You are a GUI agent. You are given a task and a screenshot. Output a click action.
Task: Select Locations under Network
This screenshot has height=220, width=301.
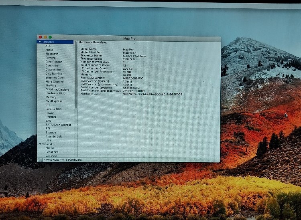click(52, 152)
